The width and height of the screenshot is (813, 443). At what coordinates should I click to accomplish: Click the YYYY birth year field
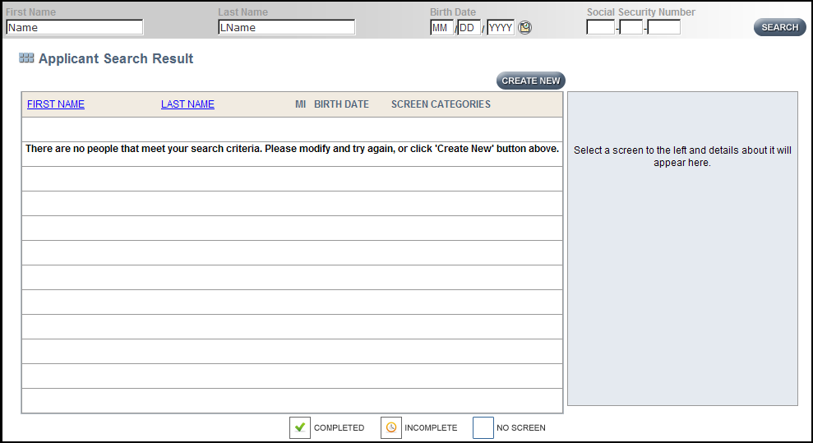click(x=501, y=27)
